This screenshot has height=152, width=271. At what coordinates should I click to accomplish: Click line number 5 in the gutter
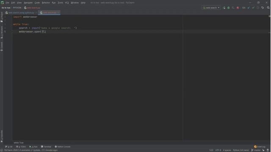[5, 32]
